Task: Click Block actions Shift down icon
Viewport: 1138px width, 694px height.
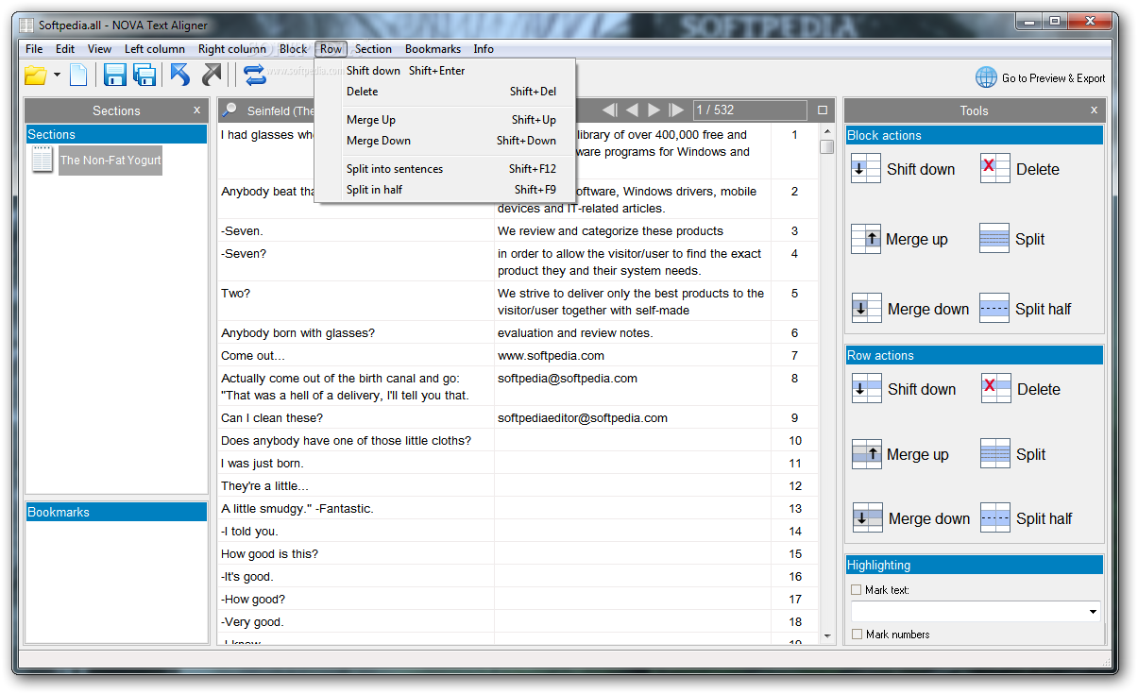Action: [866, 169]
